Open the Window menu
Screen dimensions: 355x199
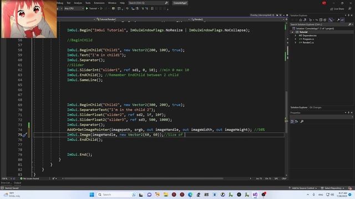(x=112, y=3)
